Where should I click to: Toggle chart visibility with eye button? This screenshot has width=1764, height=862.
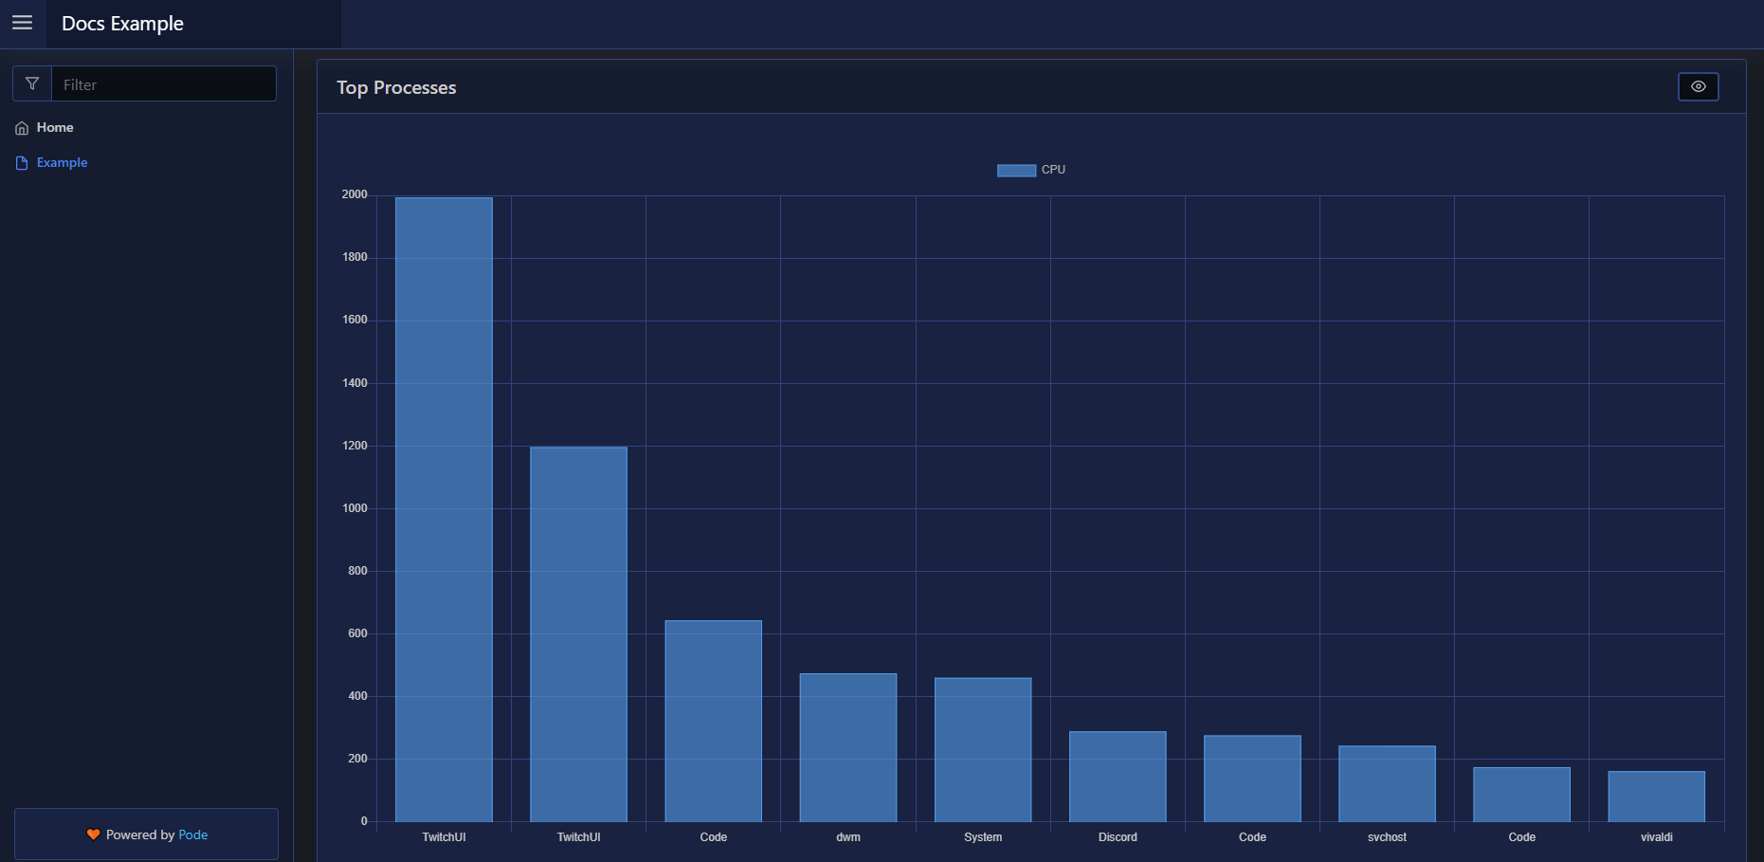click(x=1698, y=86)
